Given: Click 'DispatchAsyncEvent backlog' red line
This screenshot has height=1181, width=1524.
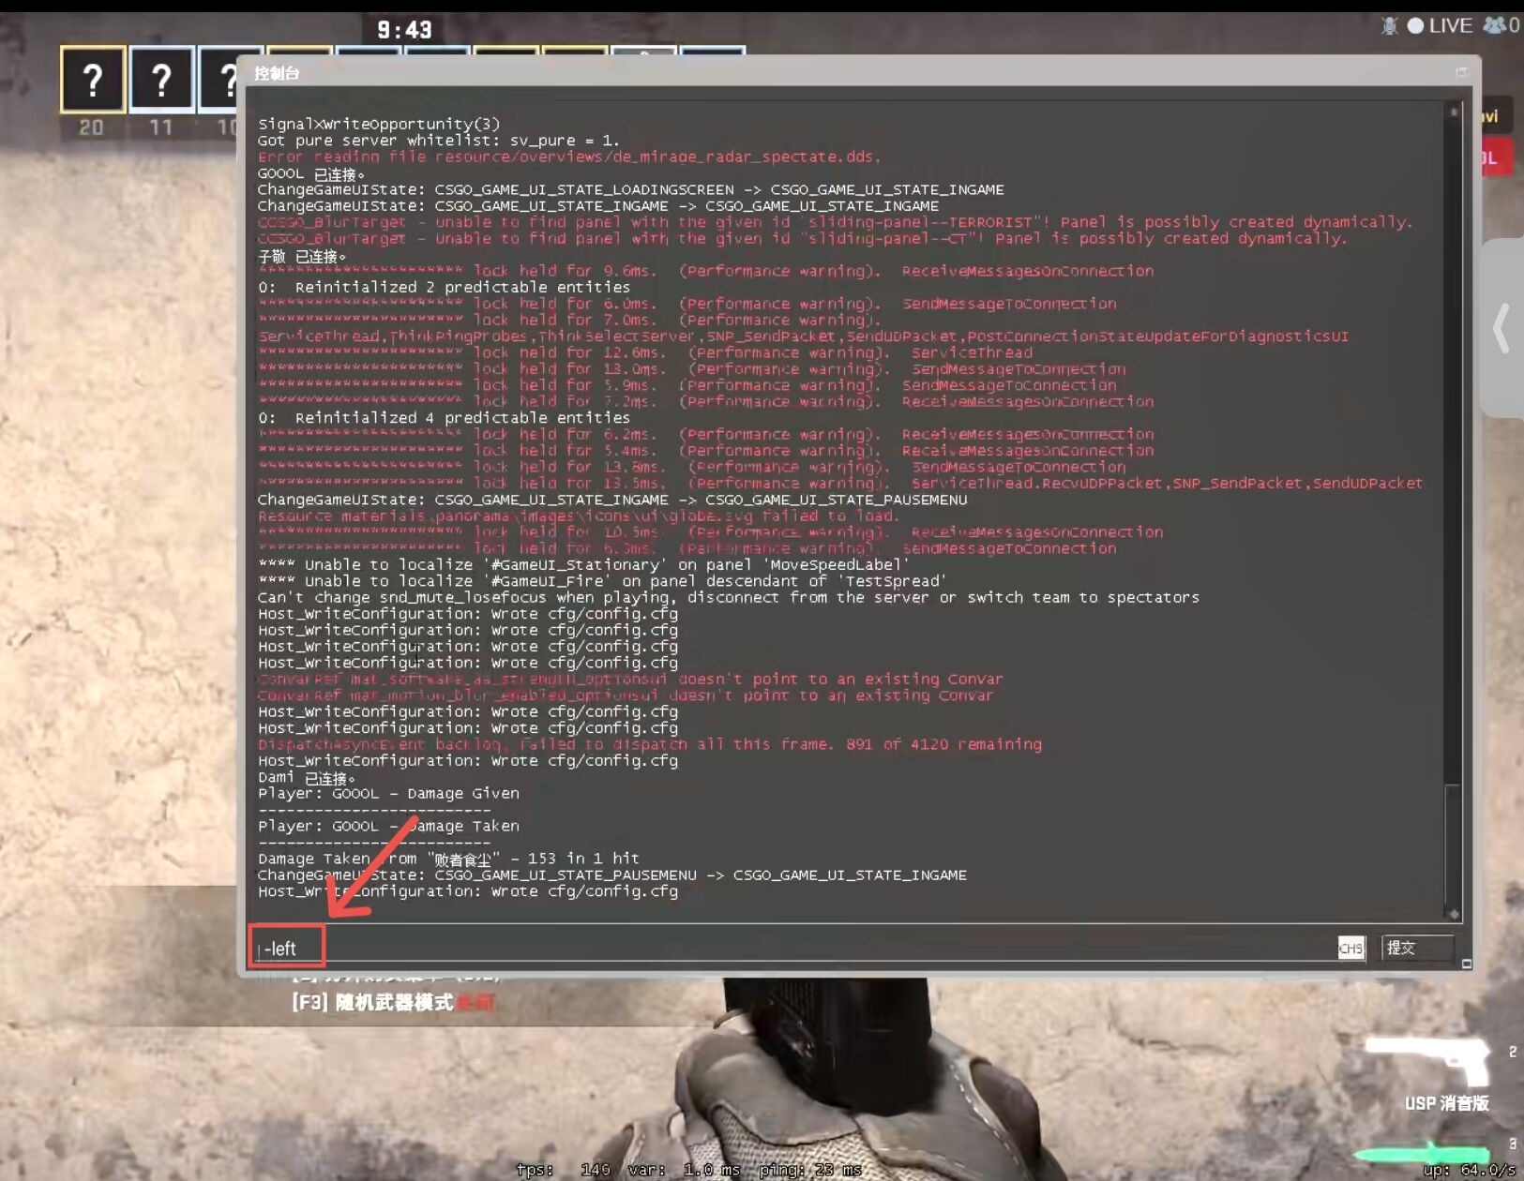Looking at the screenshot, I should click(x=650, y=744).
